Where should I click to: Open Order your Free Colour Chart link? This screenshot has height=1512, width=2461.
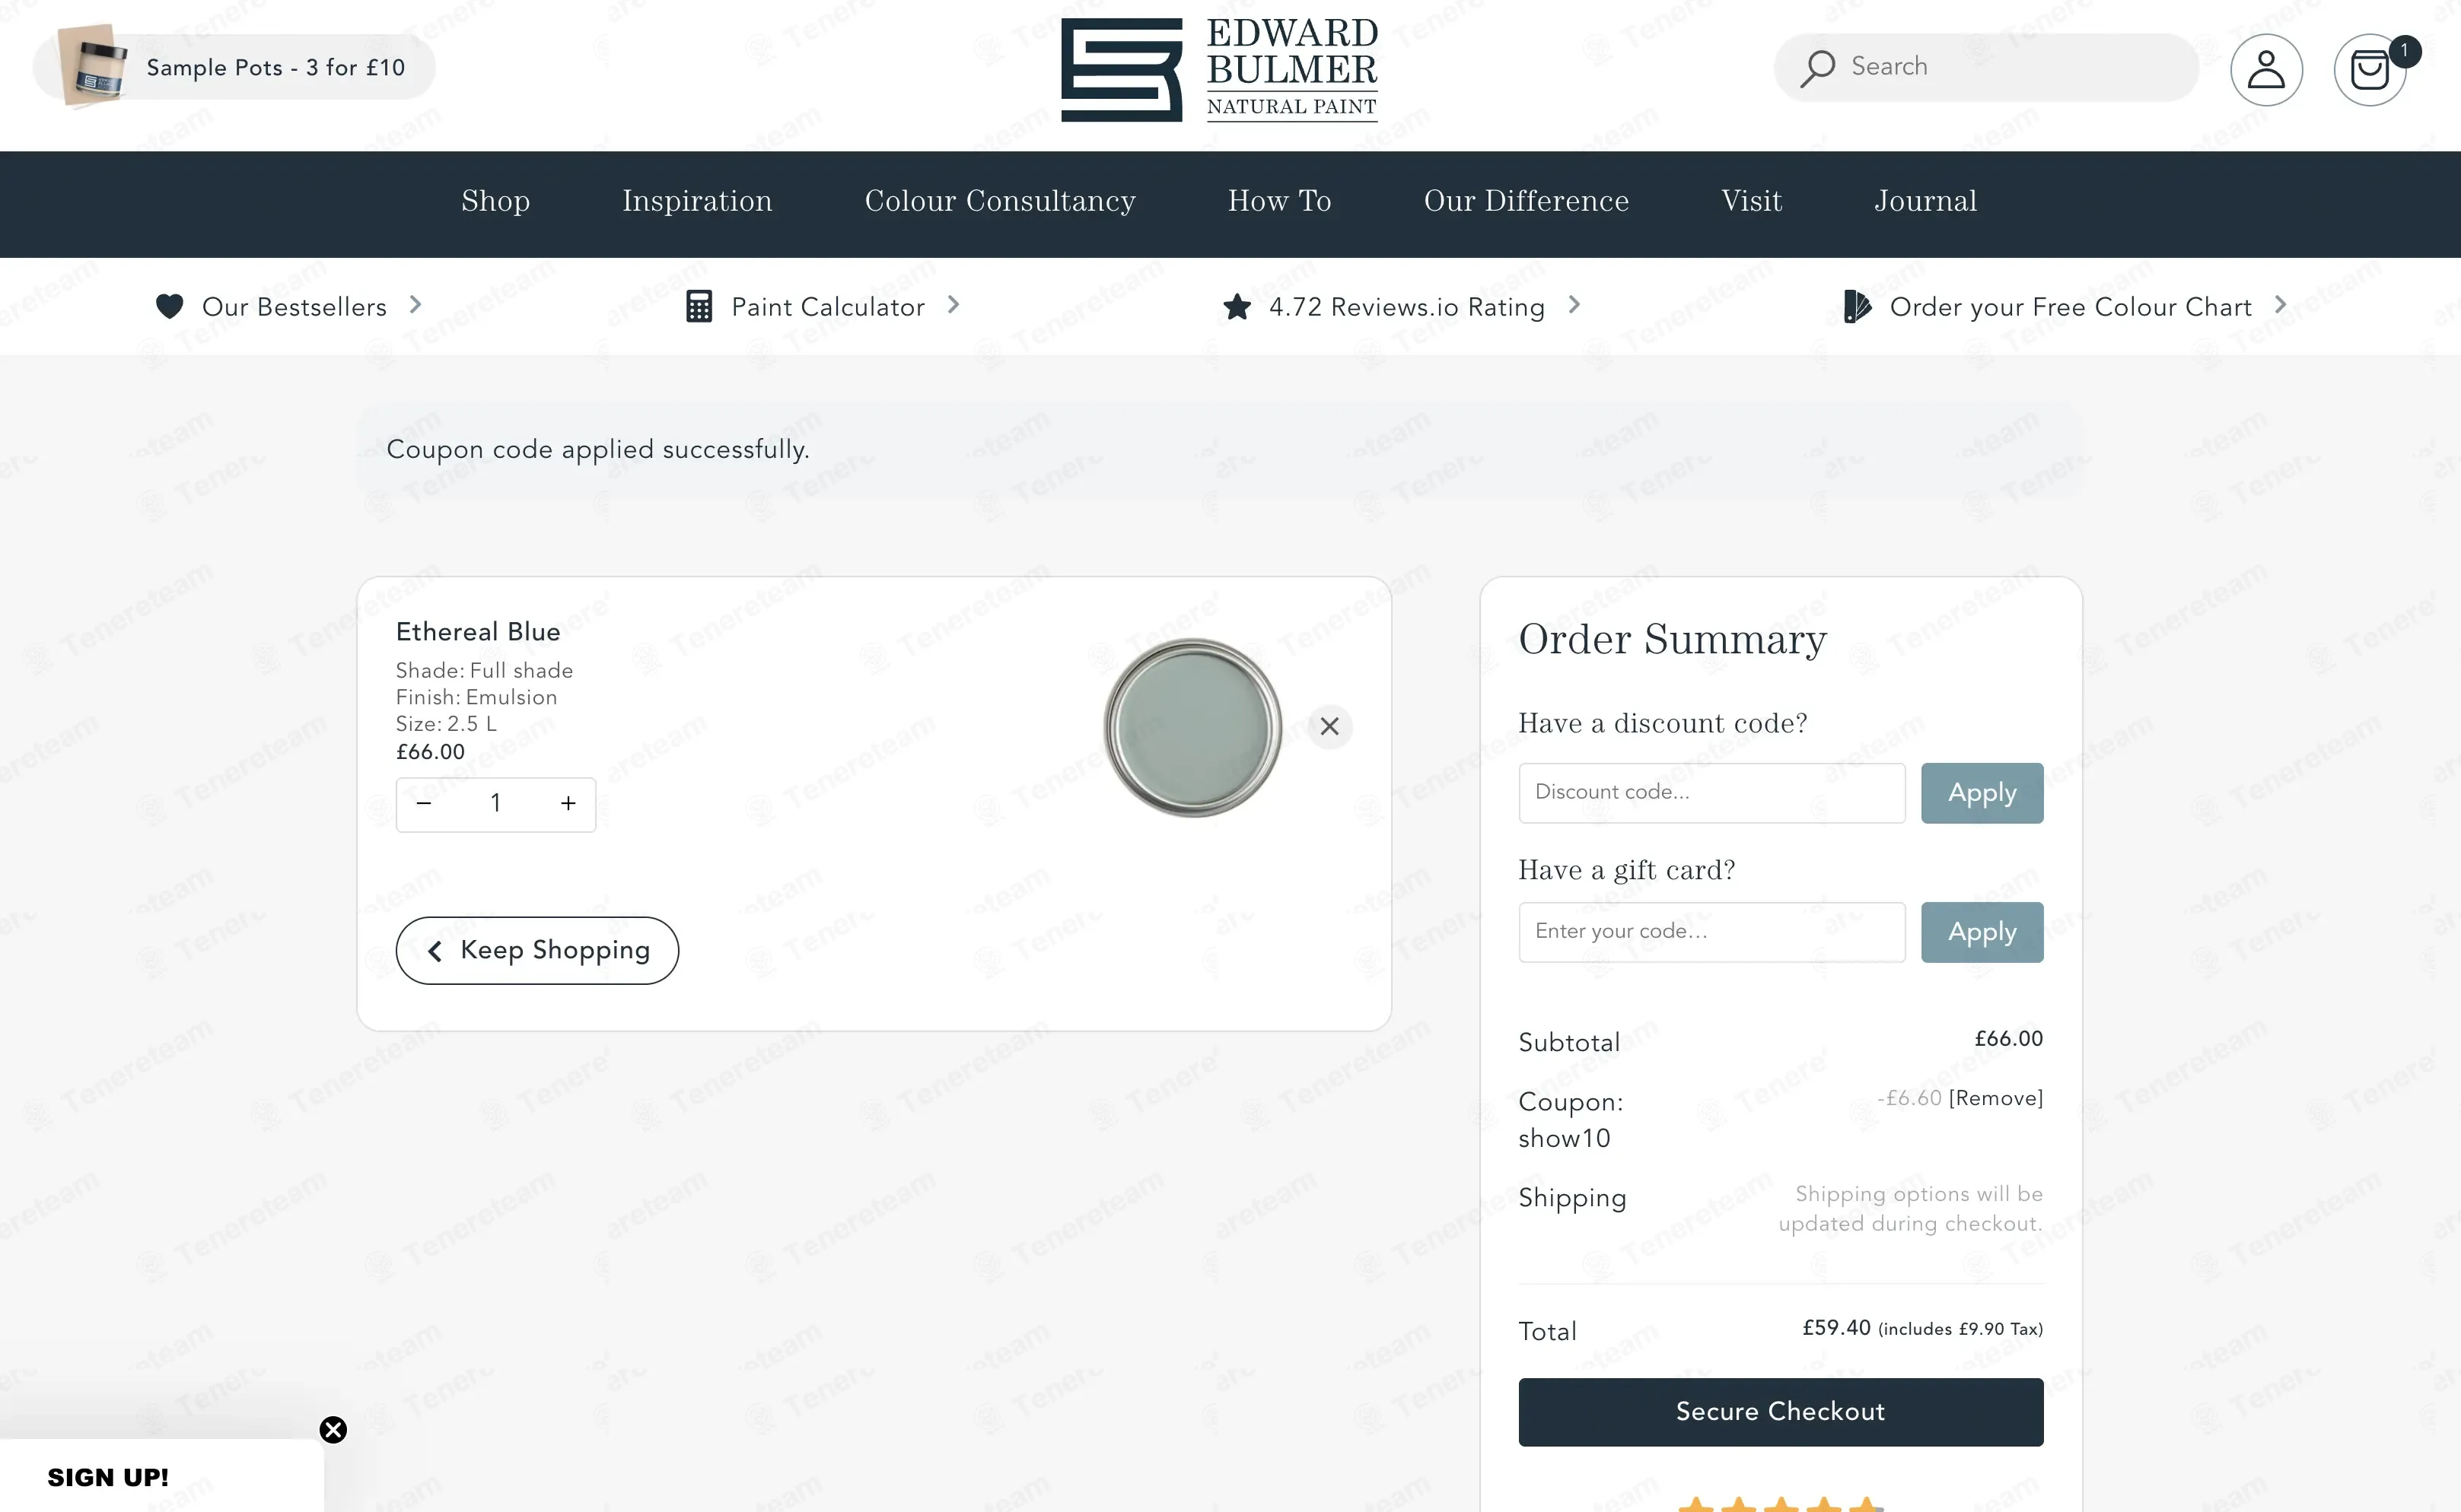coord(2071,307)
